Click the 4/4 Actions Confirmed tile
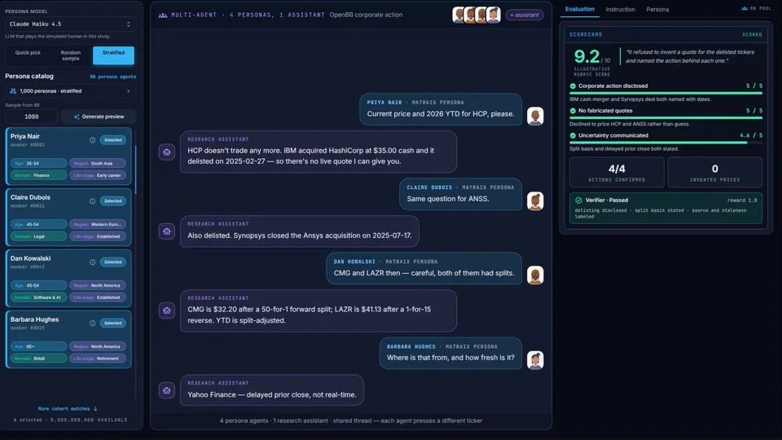Screen dimensions: 782x440 click(617, 172)
